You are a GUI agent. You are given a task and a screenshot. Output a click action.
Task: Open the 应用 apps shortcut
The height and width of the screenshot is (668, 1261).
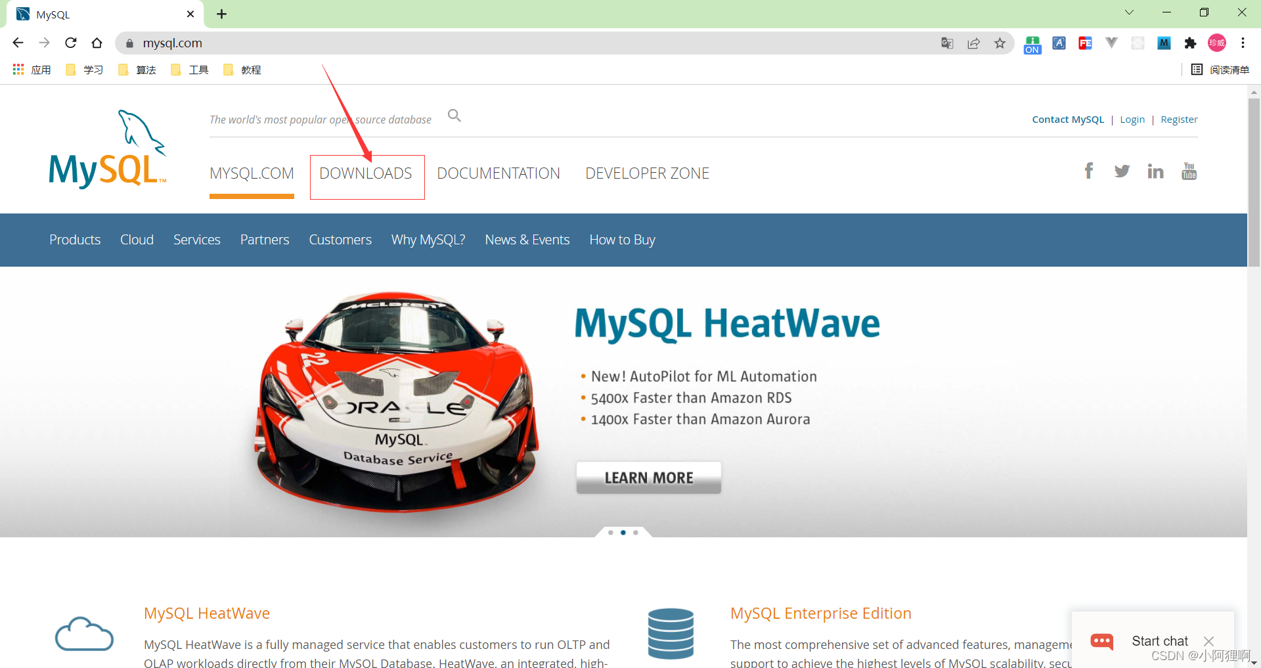pos(32,70)
